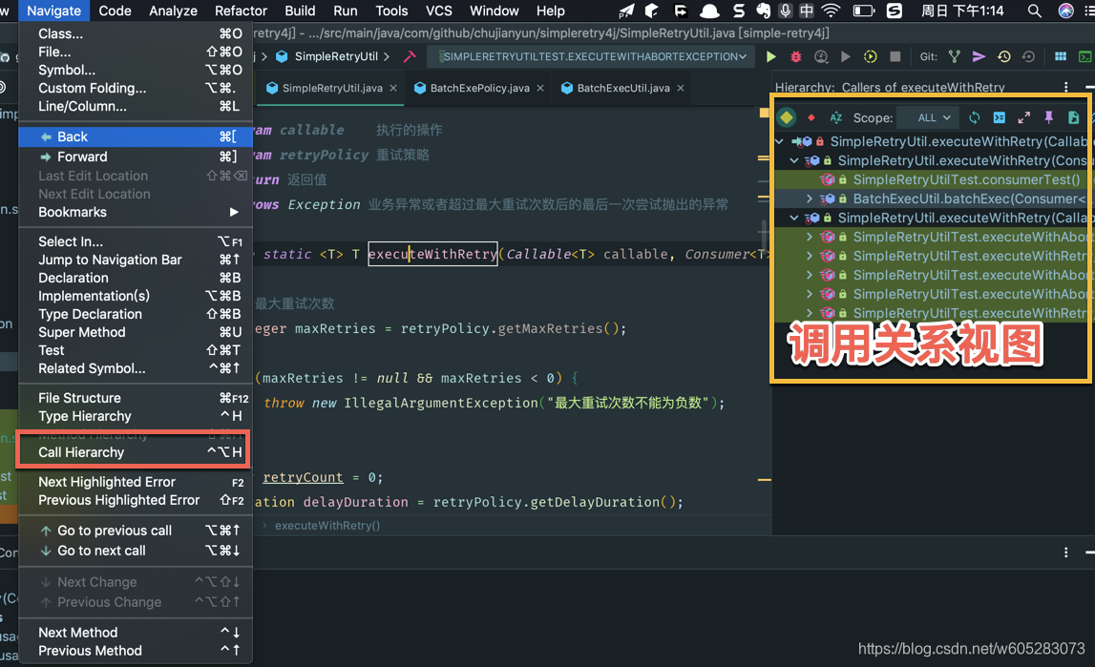This screenshot has width=1095, height=667.
Task: Show Git history clock icon
Action: tap(1003, 56)
